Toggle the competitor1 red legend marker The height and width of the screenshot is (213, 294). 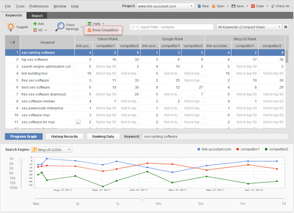pyautogui.click(x=238, y=149)
